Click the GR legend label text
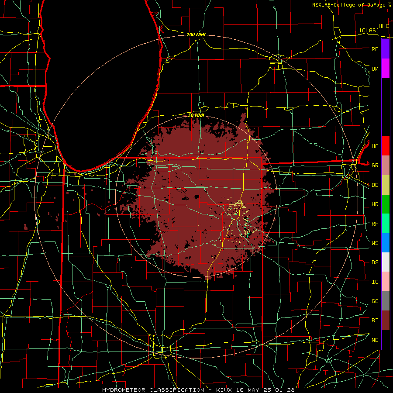Image resolution: width=393 pixels, height=393 pixels. click(375, 165)
